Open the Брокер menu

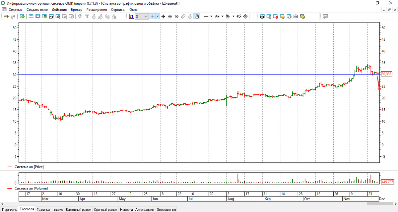[x=77, y=10]
